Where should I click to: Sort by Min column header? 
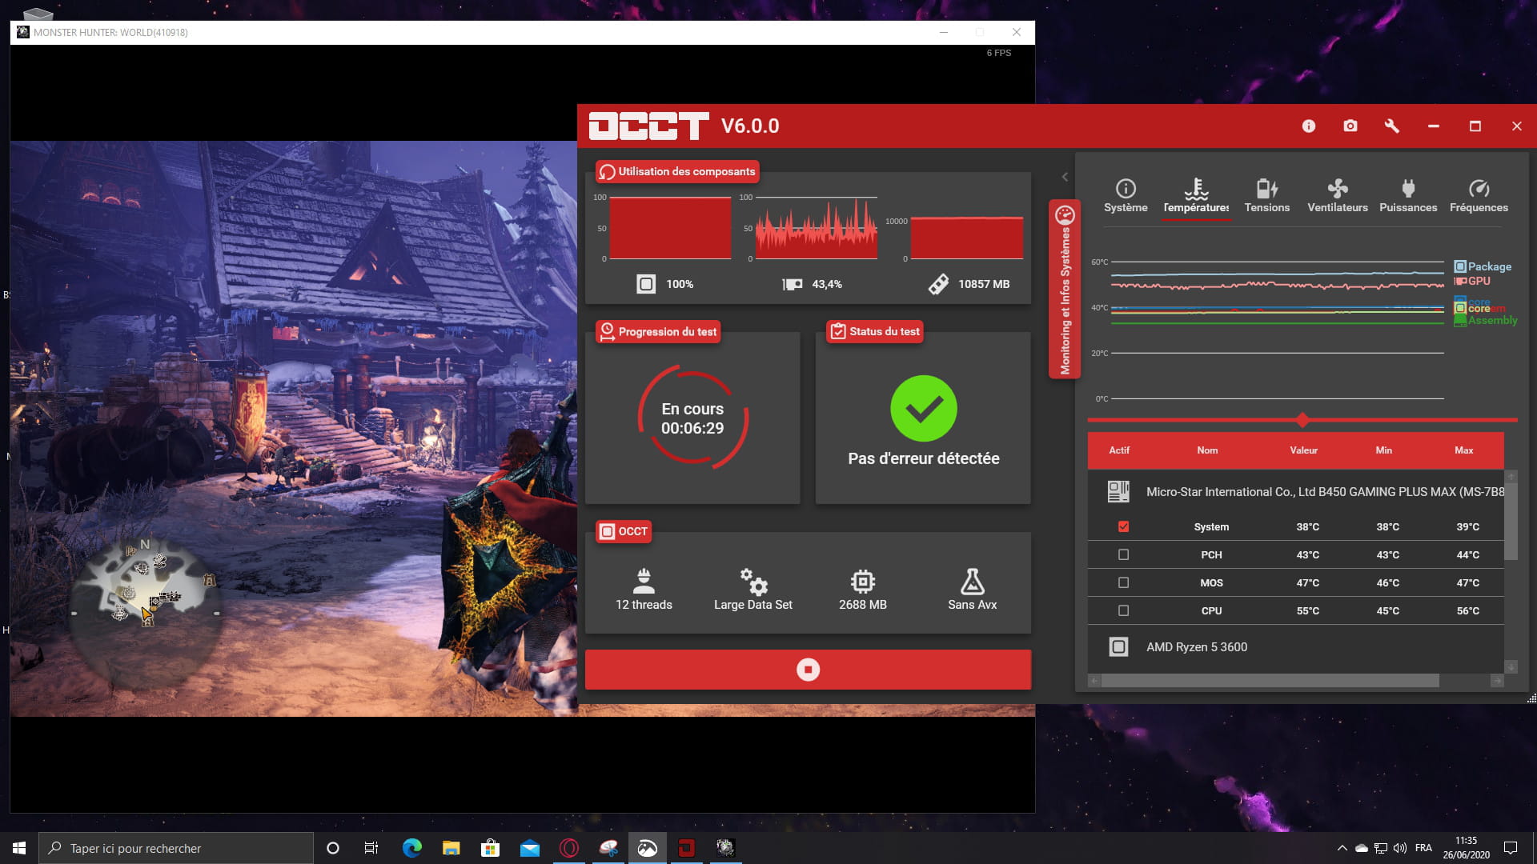pos(1383,450)
